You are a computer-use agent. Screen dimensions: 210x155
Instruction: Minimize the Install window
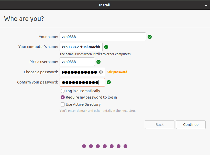tap(206, 5)
